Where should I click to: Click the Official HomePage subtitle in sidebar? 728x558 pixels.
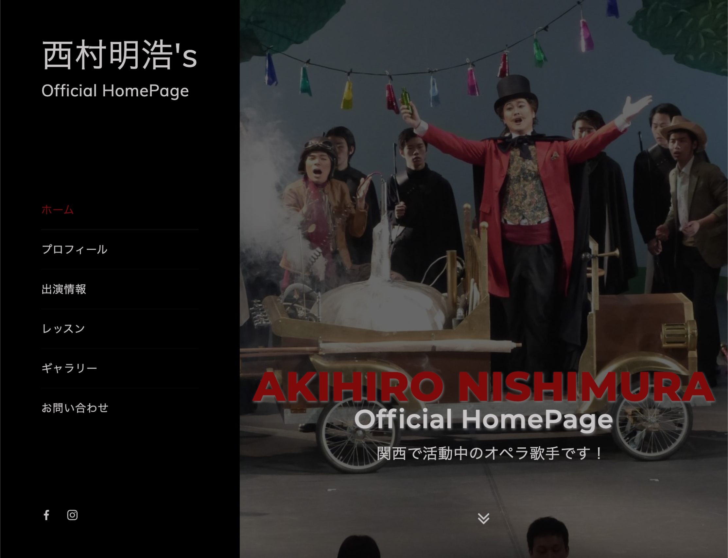coord(115,91)
